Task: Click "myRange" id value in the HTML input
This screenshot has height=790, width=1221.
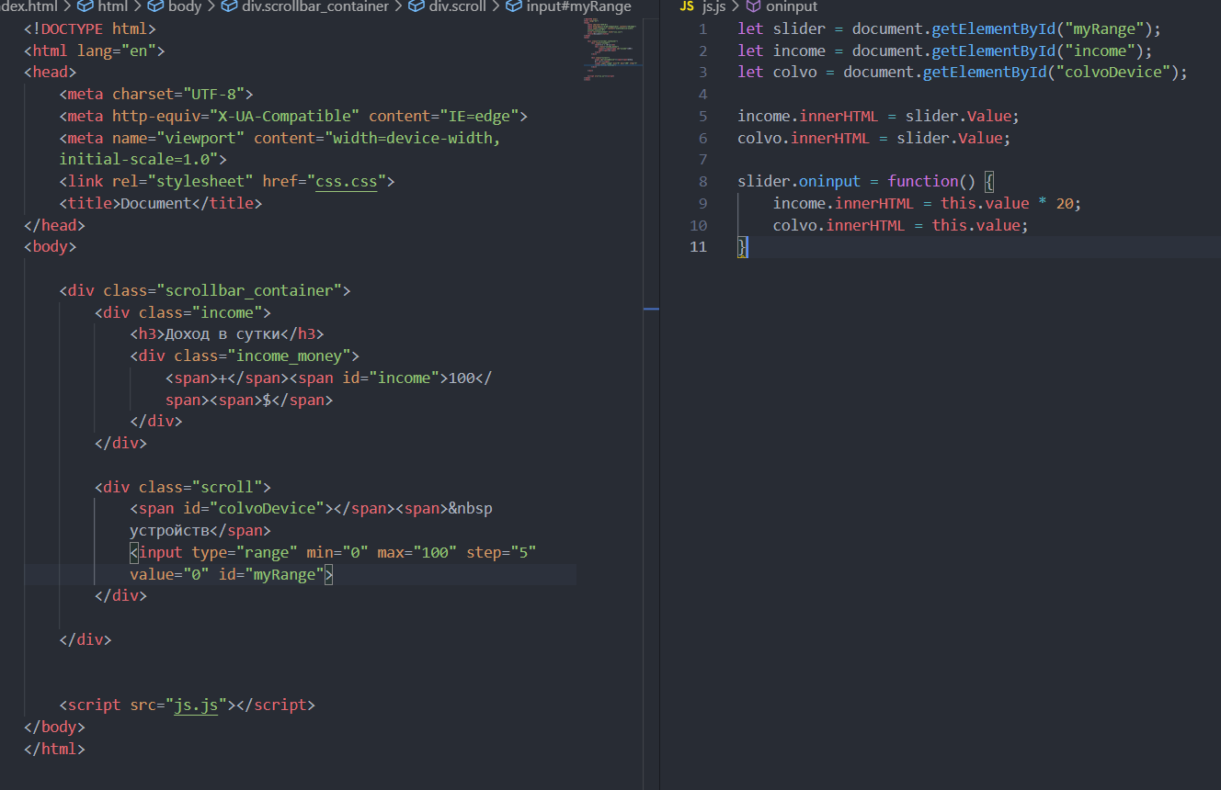Action: [x=284, y=574]
